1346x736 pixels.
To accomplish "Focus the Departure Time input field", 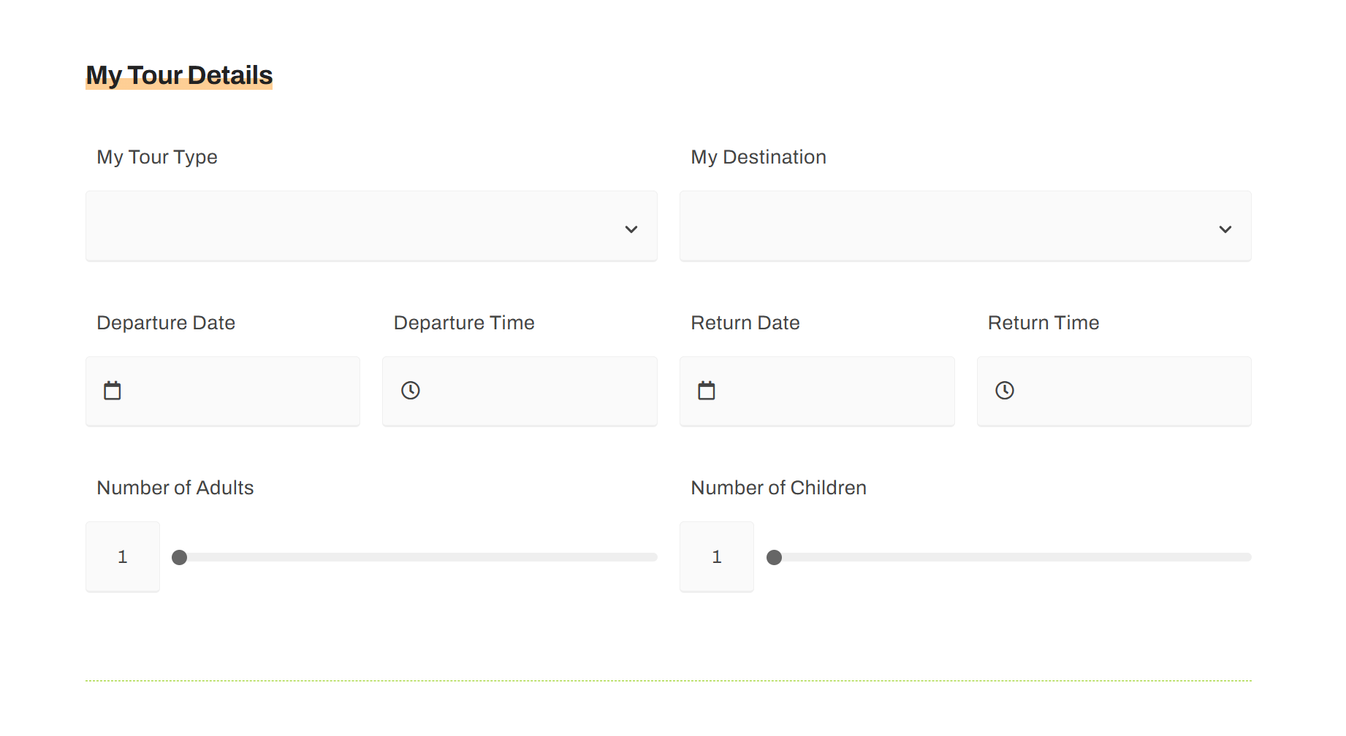I will [x=533, y=391].
